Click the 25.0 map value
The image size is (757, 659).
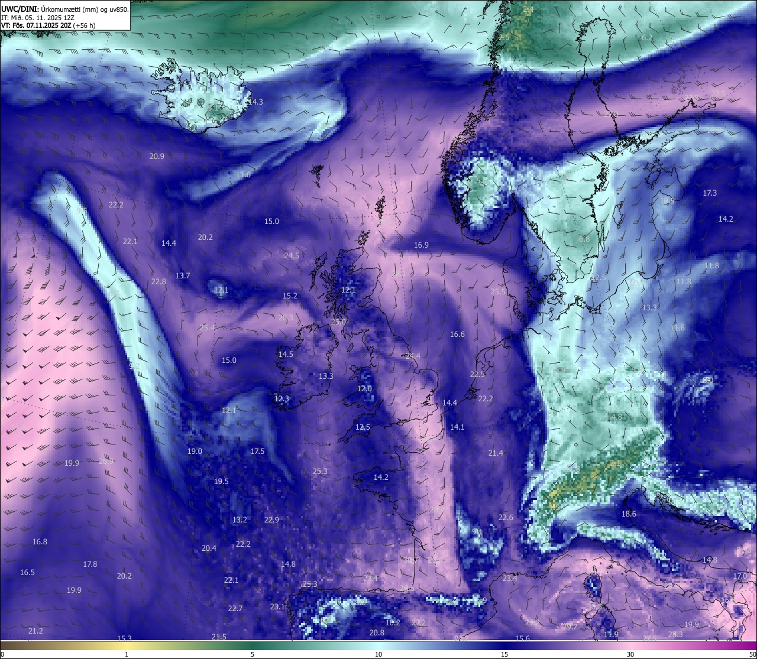pyautogui.click(x=338, y=322)
